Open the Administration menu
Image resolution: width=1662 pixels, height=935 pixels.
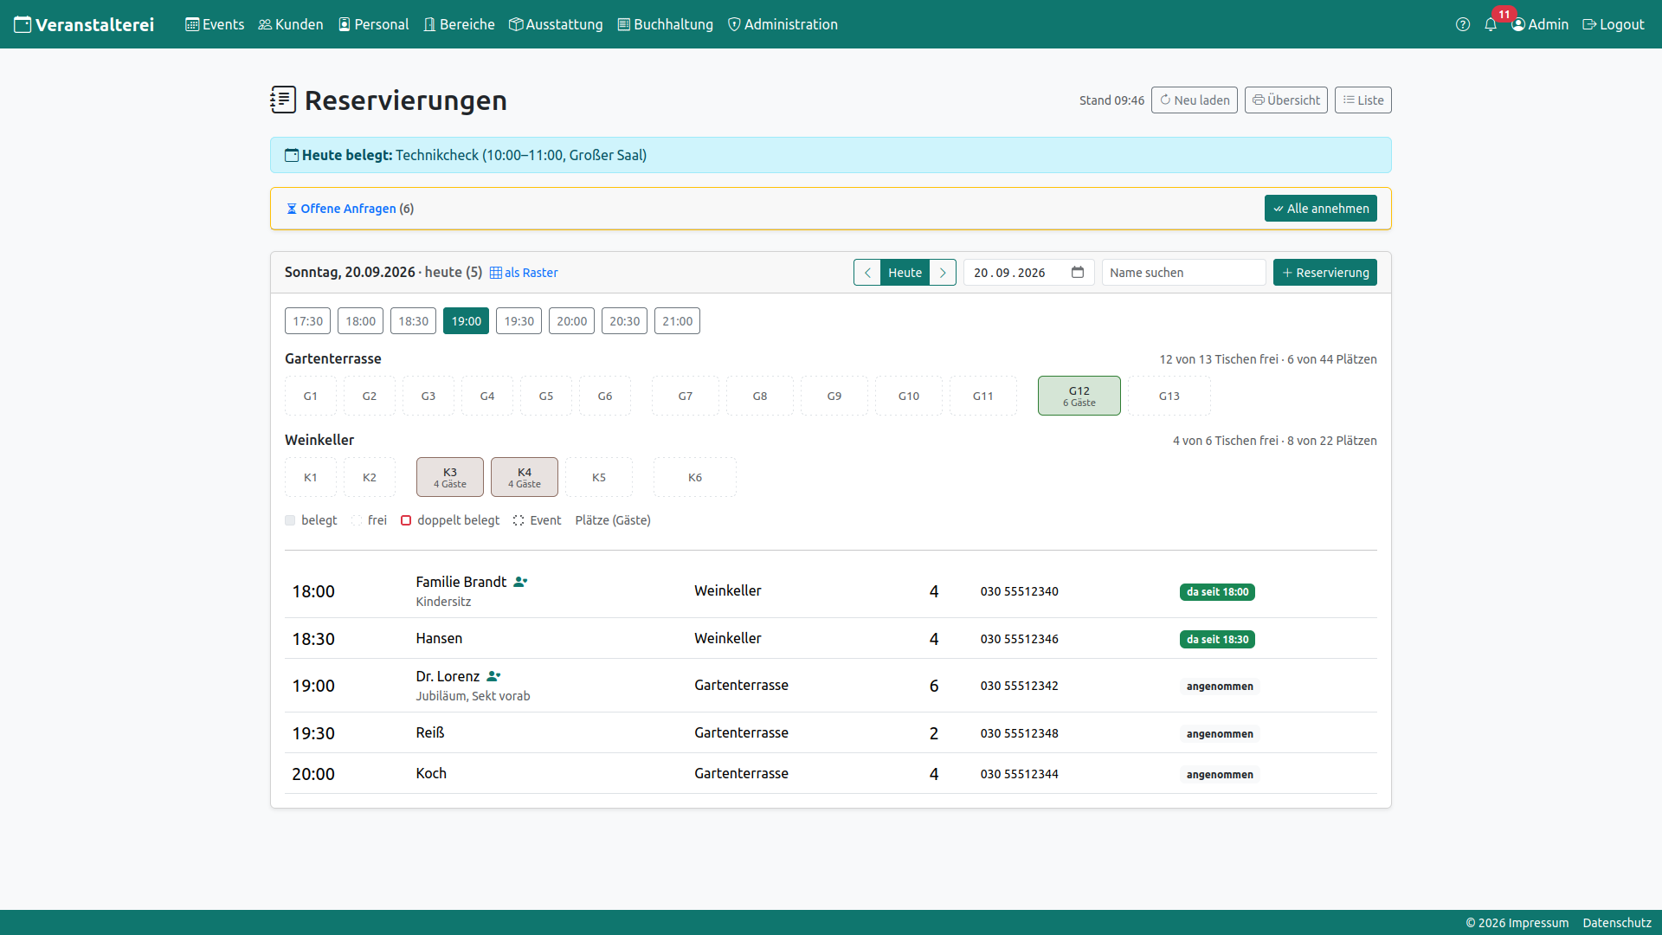click(783, 24)
